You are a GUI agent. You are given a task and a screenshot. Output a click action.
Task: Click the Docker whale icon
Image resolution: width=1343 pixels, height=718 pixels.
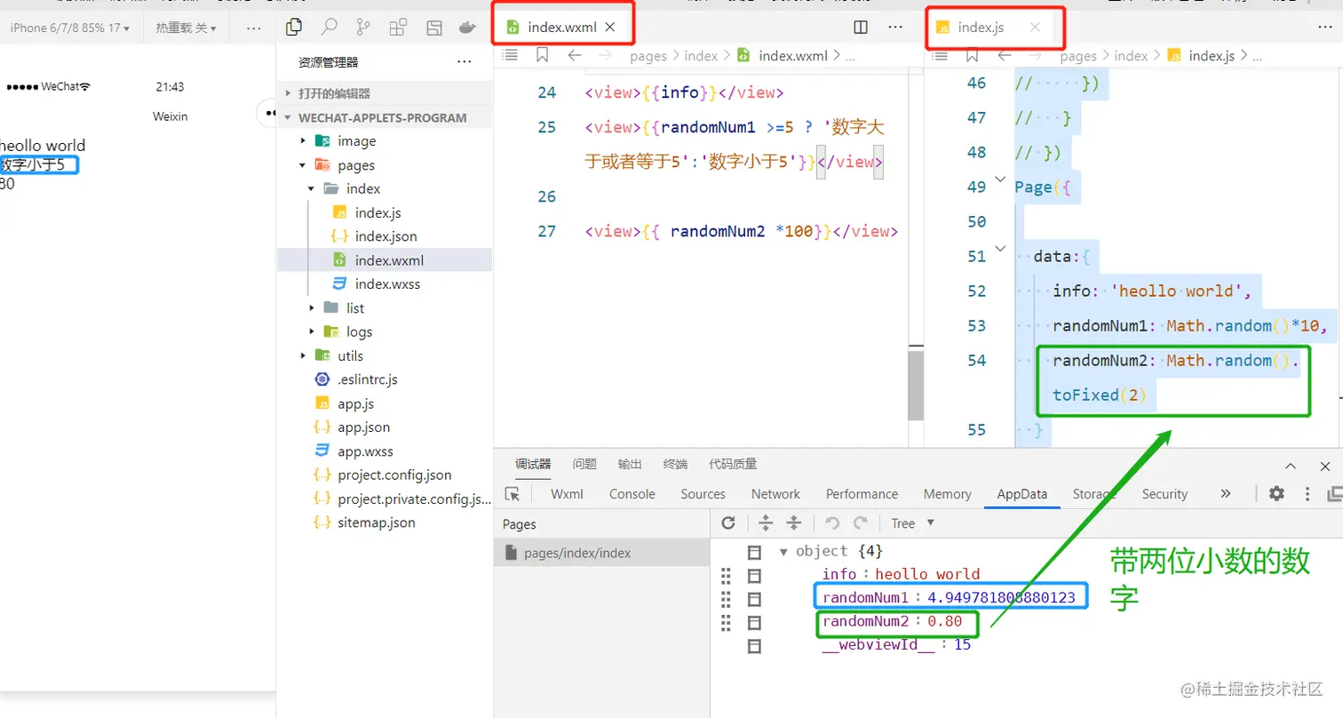pos(469,28)
